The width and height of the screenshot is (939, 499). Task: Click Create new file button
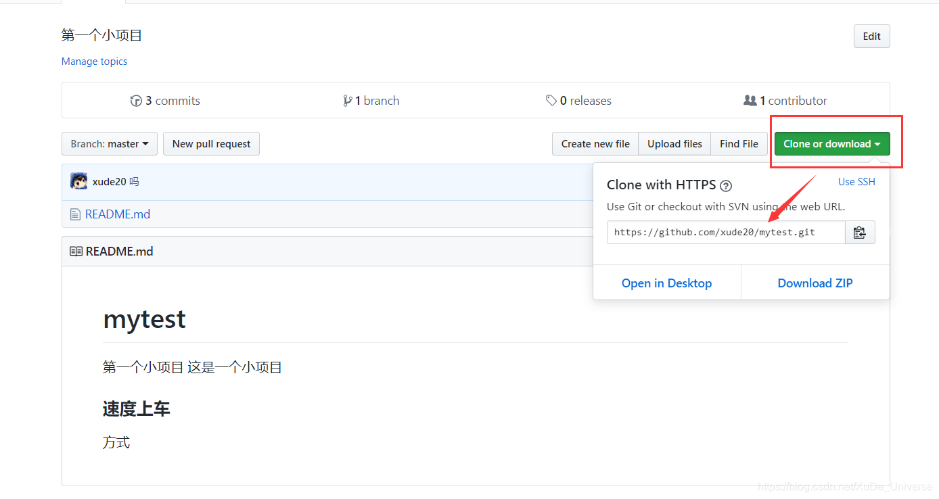(595, 143)
